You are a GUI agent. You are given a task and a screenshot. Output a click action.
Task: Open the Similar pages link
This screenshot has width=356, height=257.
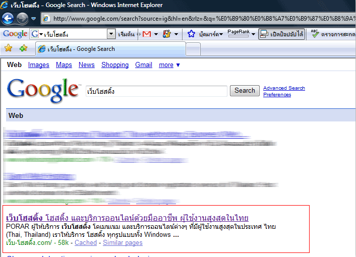pos(123,243)
